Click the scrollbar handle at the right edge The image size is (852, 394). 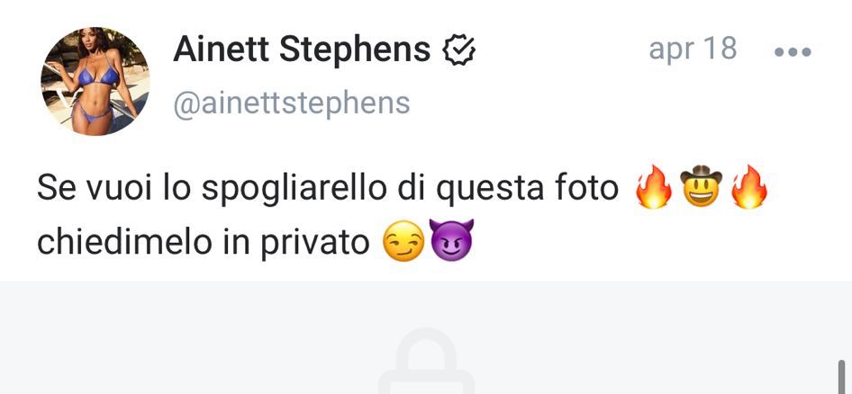pyautogui.click(x=842, y=377)
